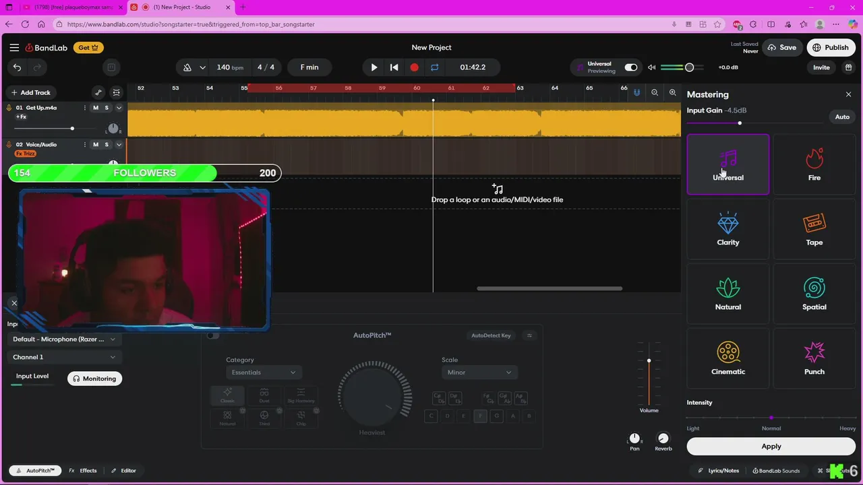Save the project
The image size is (863, 485).
(781, 48)
